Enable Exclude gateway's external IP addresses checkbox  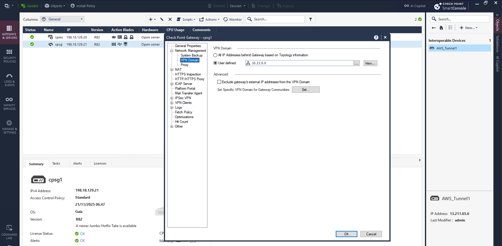[x=219, y=82]
